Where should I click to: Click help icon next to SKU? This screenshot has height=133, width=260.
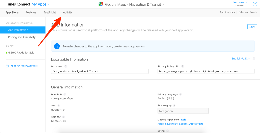pos(59,105)
